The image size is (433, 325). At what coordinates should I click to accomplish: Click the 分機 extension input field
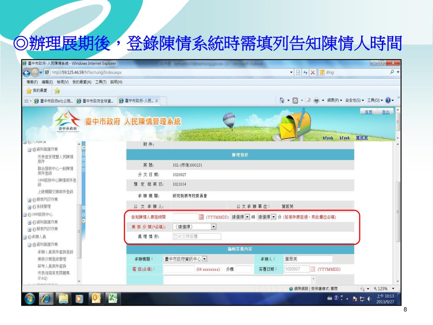click(x=244, y=269)
